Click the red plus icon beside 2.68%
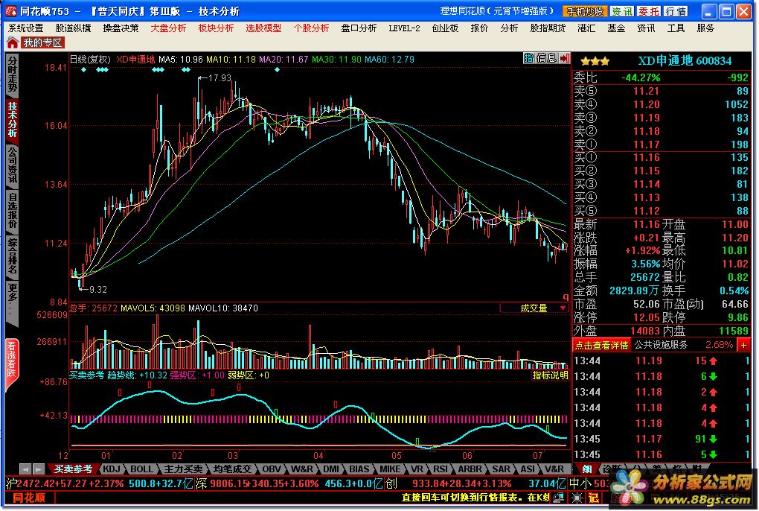Screen dimensions: 759x511 743,346
